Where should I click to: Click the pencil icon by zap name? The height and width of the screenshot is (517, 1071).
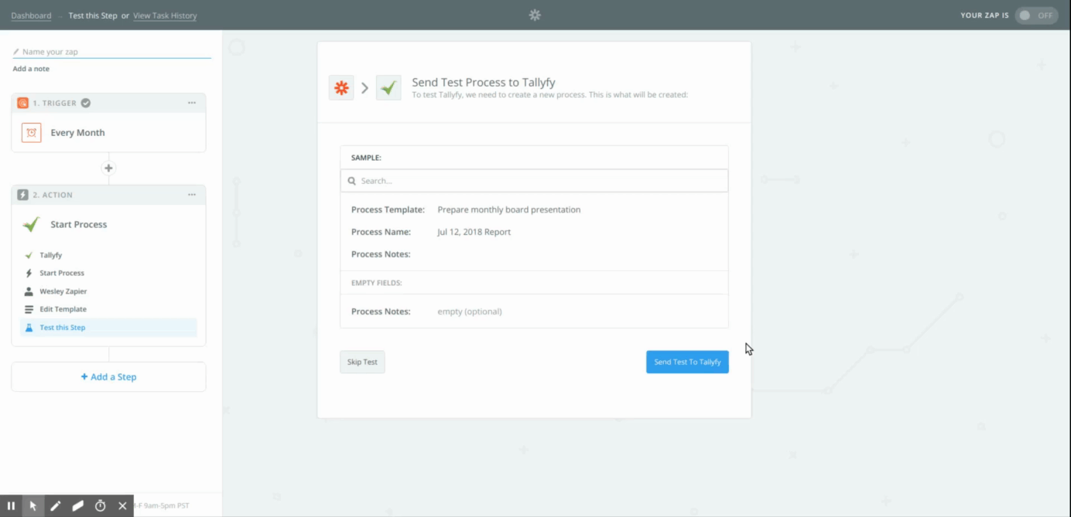point(16,52)
